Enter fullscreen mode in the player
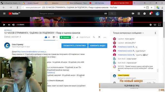165x92 pixels. point(159,25)
